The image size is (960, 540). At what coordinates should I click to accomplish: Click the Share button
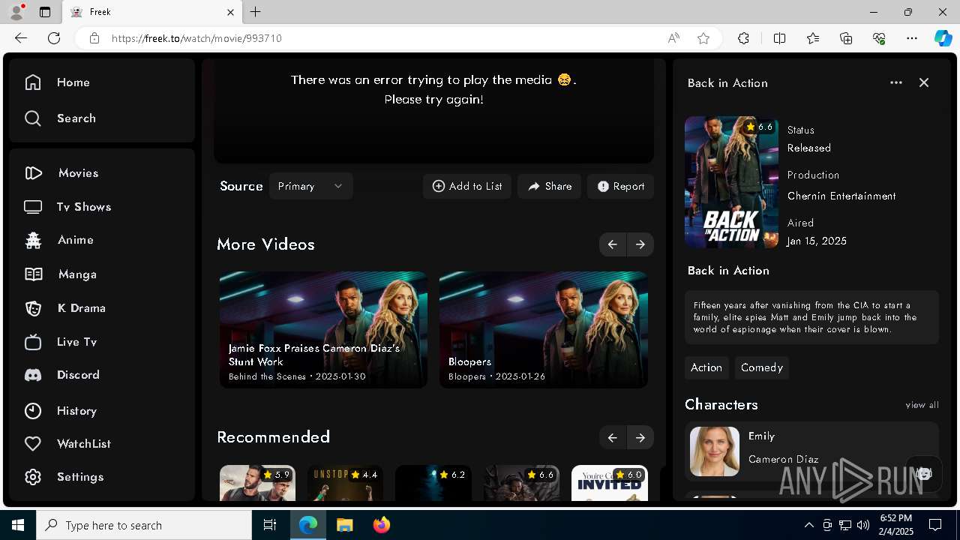[x=549, y=186]
